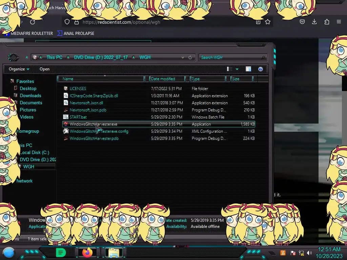Select START.bat file

click(x=159, y=117)
